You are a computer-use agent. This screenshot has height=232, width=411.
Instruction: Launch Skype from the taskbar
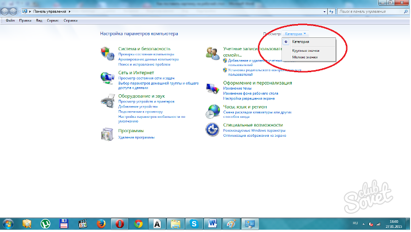coord(194,224)
